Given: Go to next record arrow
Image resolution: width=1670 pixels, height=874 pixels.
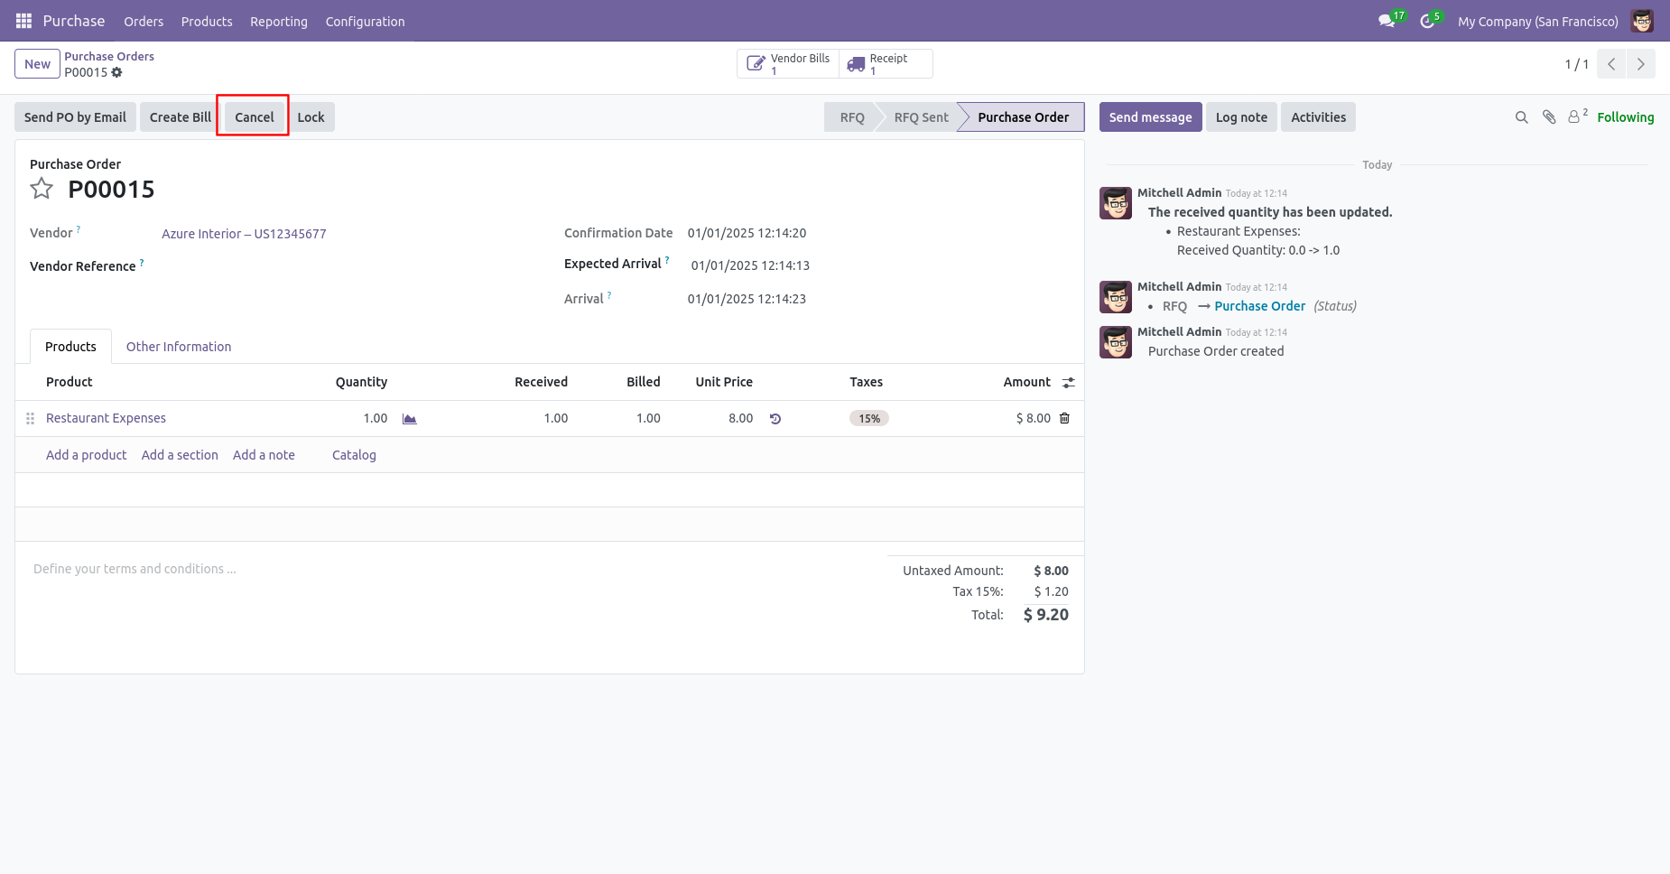Looking at the screenshot, I should 1641,64.
